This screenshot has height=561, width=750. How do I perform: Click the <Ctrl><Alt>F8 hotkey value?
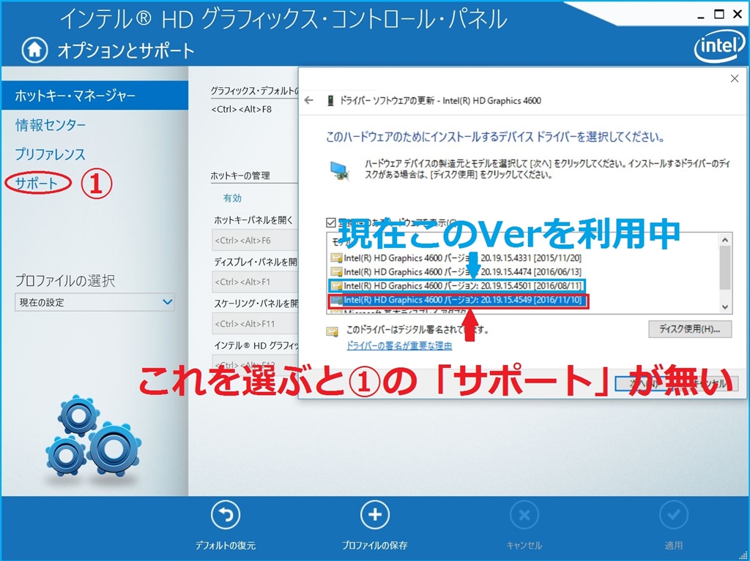click(x=242, y=109)
